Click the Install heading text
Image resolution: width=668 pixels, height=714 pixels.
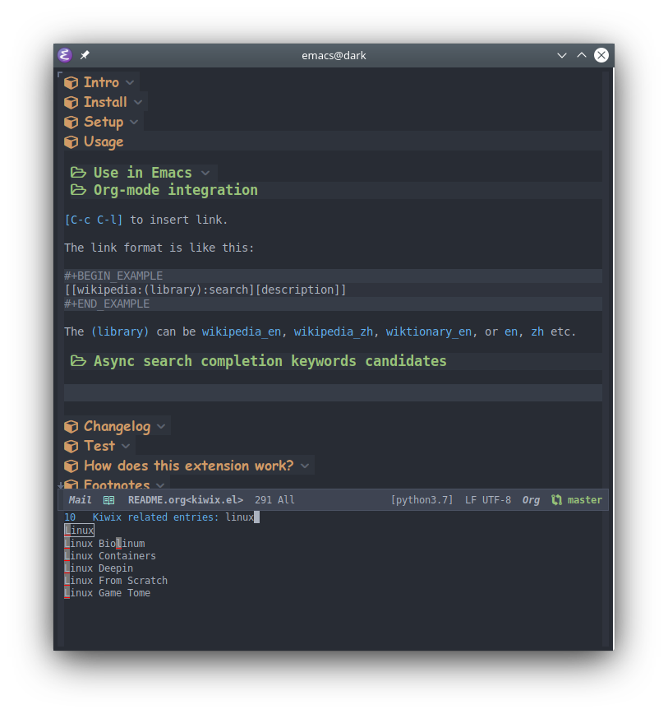[105, 102]
